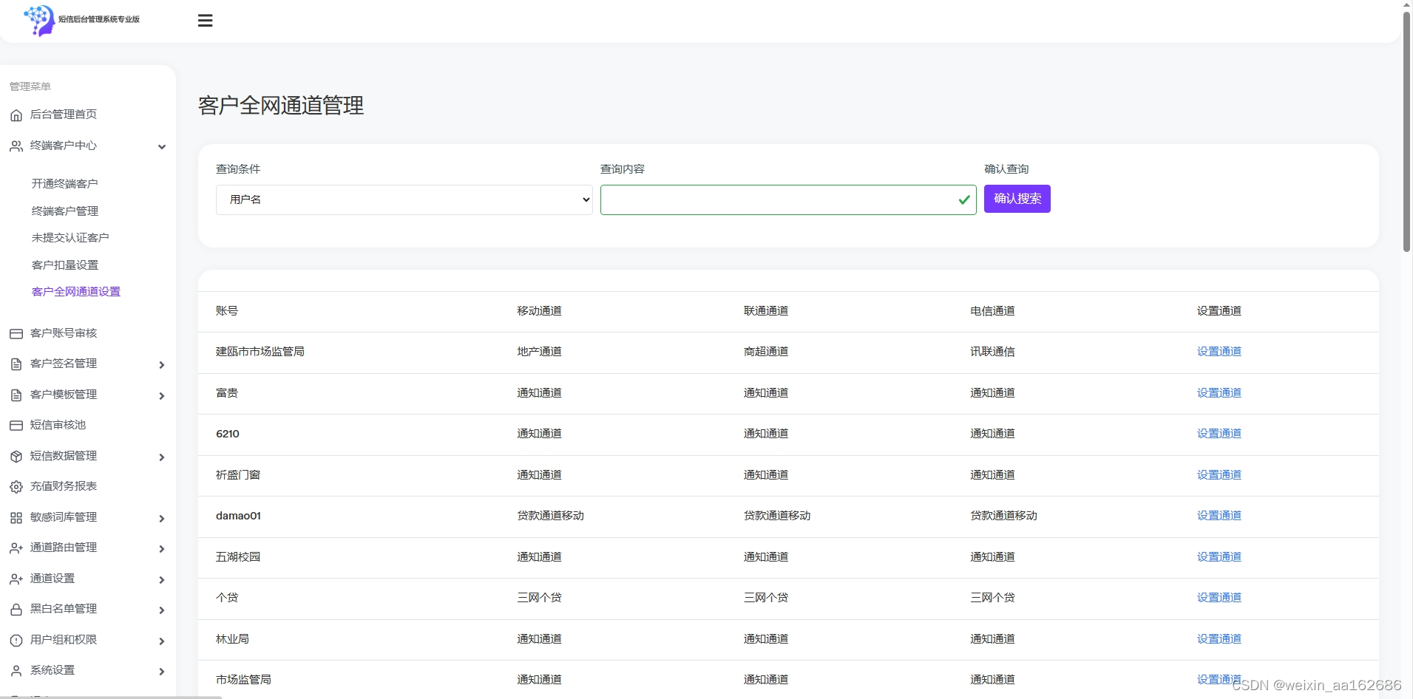Click the box icon beside 短信数据管理
Image resolution: width=1413 pixels, height=699 pixels.
pyautogui.click(x=16, y=457)
